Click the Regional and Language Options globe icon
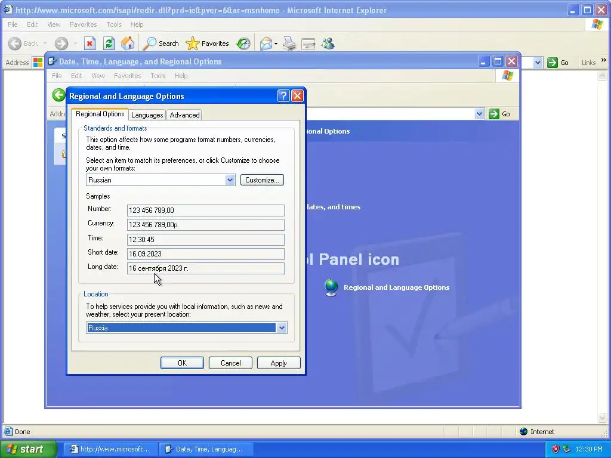The height and width of the screenshot is (458, 611). 331,287
